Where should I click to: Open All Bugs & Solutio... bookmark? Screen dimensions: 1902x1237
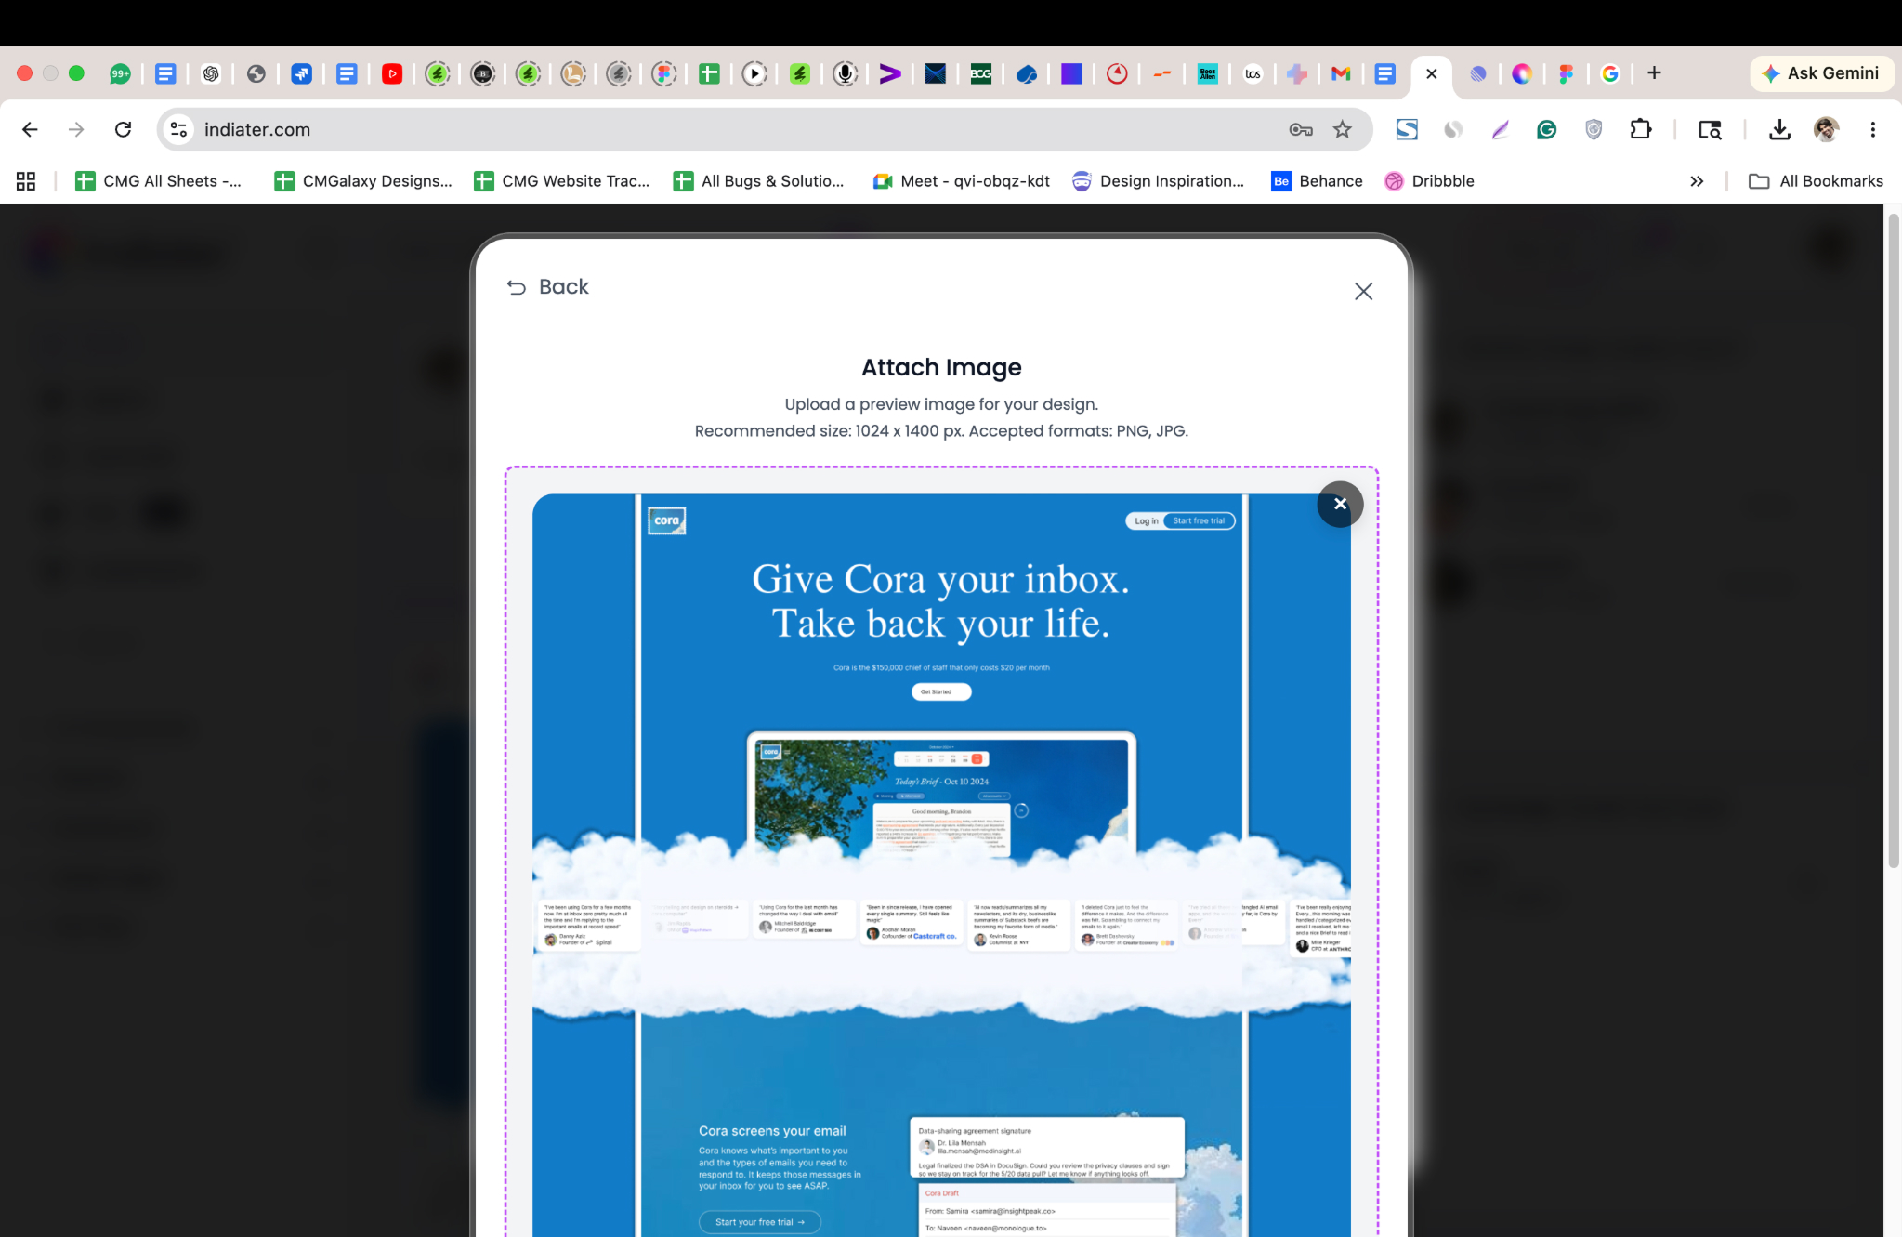click(759, 181)
